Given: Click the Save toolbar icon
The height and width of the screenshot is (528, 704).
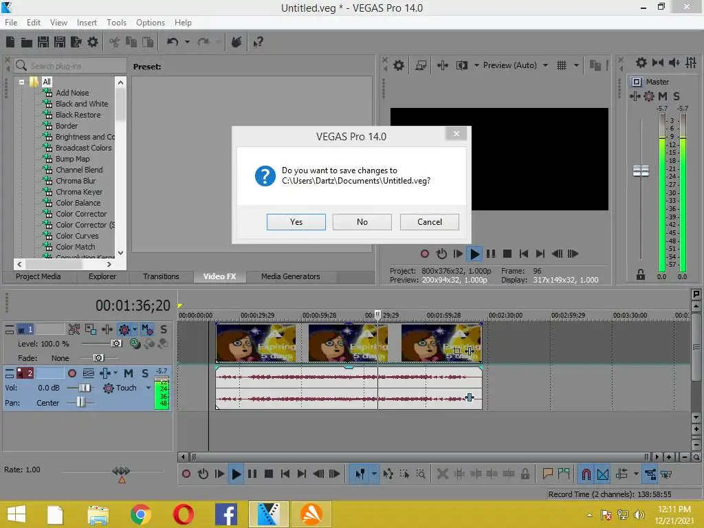Looking at the screenshot, I should [43, 42].
